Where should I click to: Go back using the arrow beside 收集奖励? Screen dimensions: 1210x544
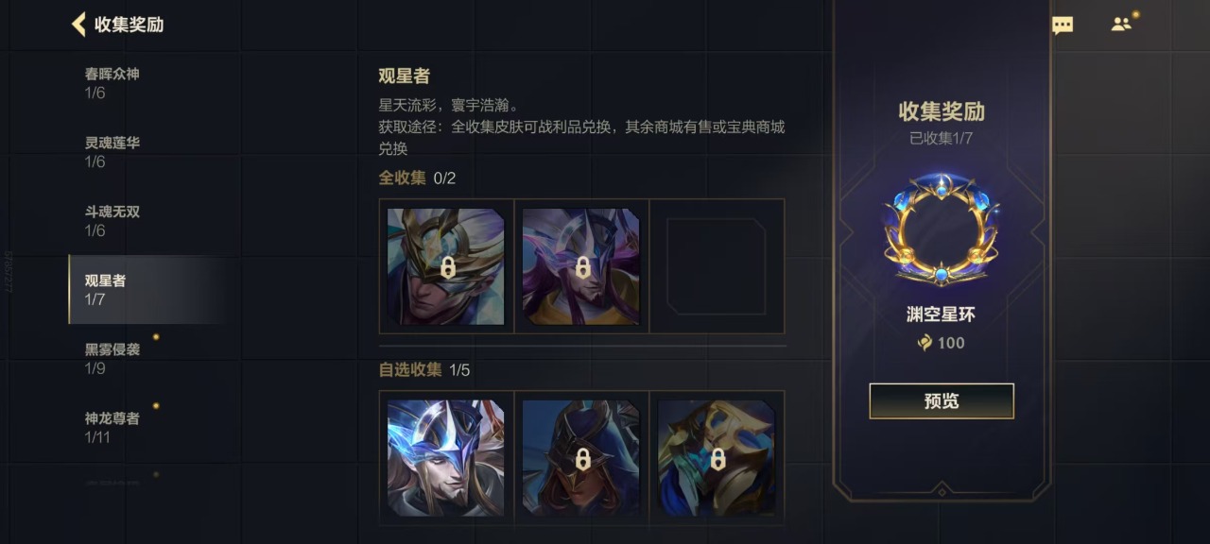[x=78, y=25]
